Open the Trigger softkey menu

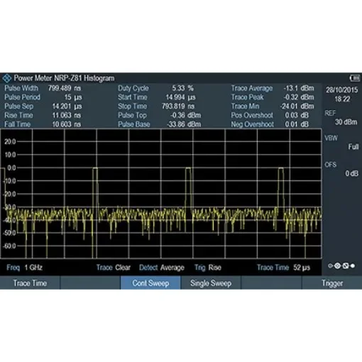tap(332, 283)
